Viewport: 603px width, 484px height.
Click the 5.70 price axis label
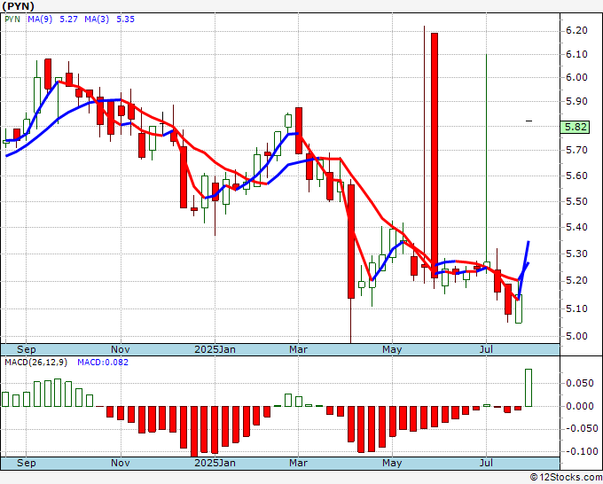[577, 151]
